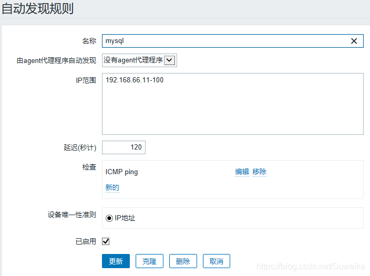The width and height of the screenshot is (370, 276).
Task: Click the 延迟(秒计) field showing 120
Action: [124, 147]
